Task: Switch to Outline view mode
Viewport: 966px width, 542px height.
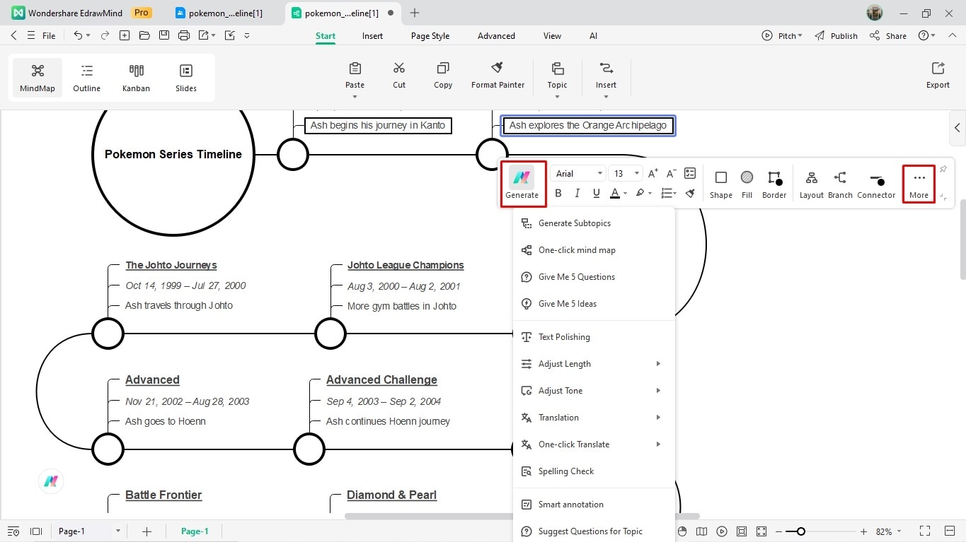Action: click(87, 78)
